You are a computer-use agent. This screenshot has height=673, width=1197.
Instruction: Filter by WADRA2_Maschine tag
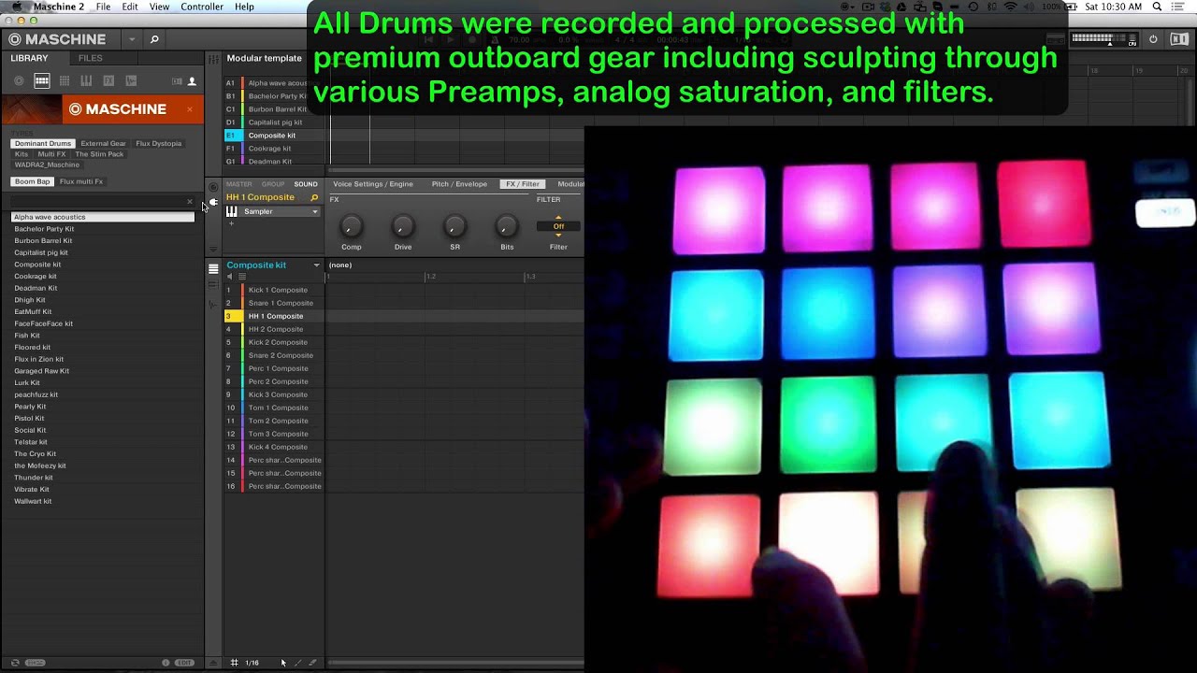pyautogui.click(x=47, y=165)
